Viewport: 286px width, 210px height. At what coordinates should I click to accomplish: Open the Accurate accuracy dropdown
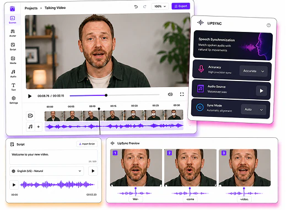[253, 71]
